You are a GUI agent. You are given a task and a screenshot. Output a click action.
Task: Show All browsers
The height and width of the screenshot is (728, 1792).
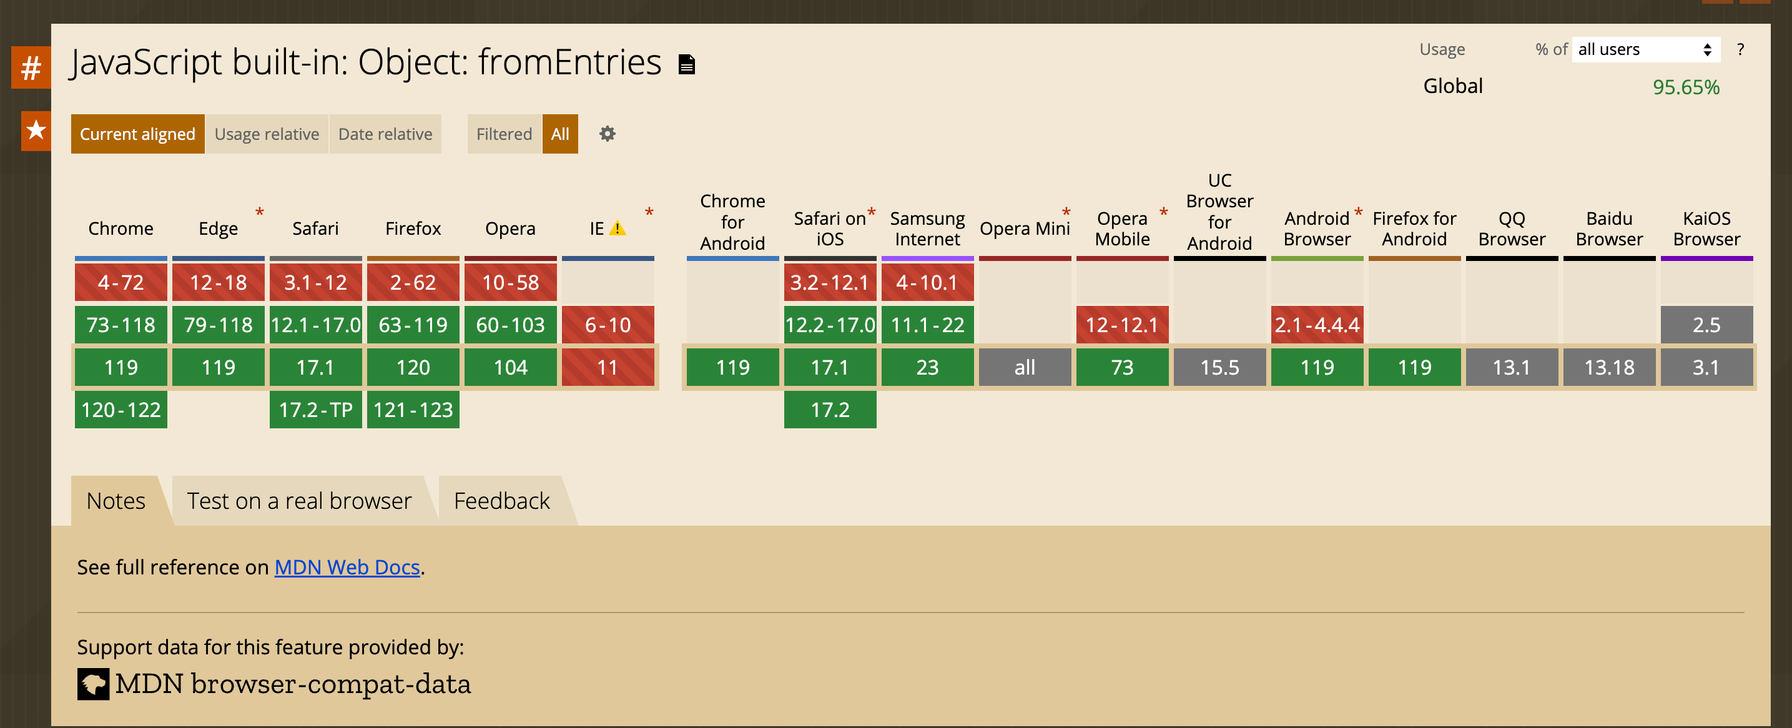click(x=560, y=134)
